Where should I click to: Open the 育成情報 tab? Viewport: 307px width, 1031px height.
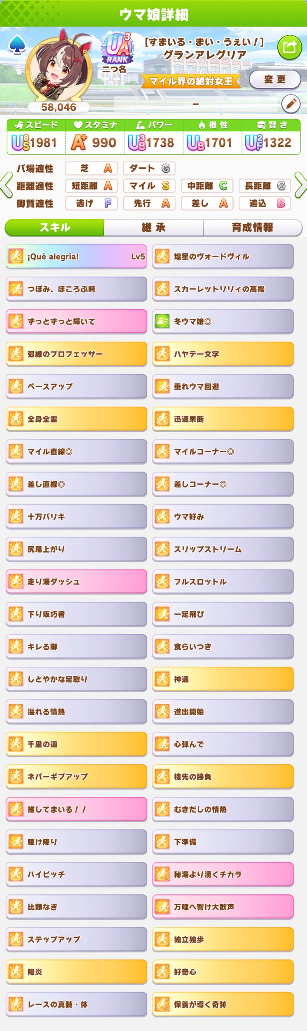pyautogui.click(x=252, y=227)
